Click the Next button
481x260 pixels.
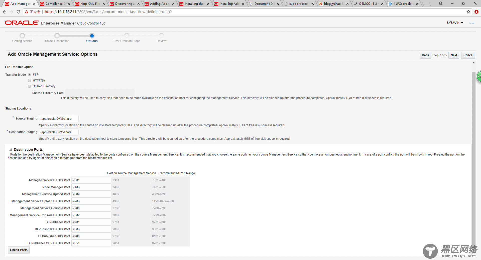tap(454, 55)
